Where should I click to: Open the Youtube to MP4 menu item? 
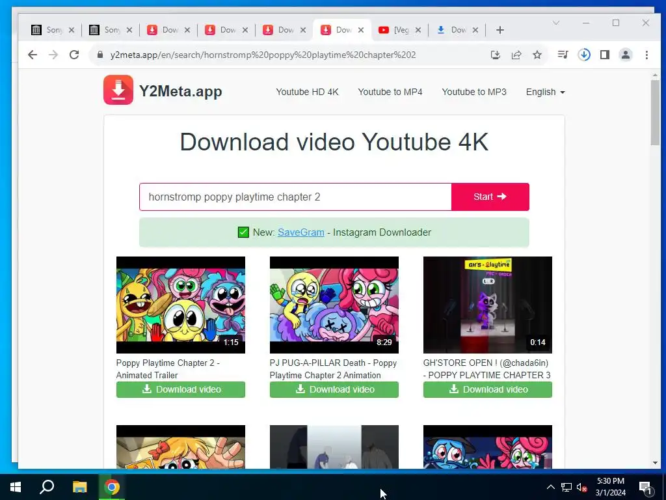click(390, 92)
